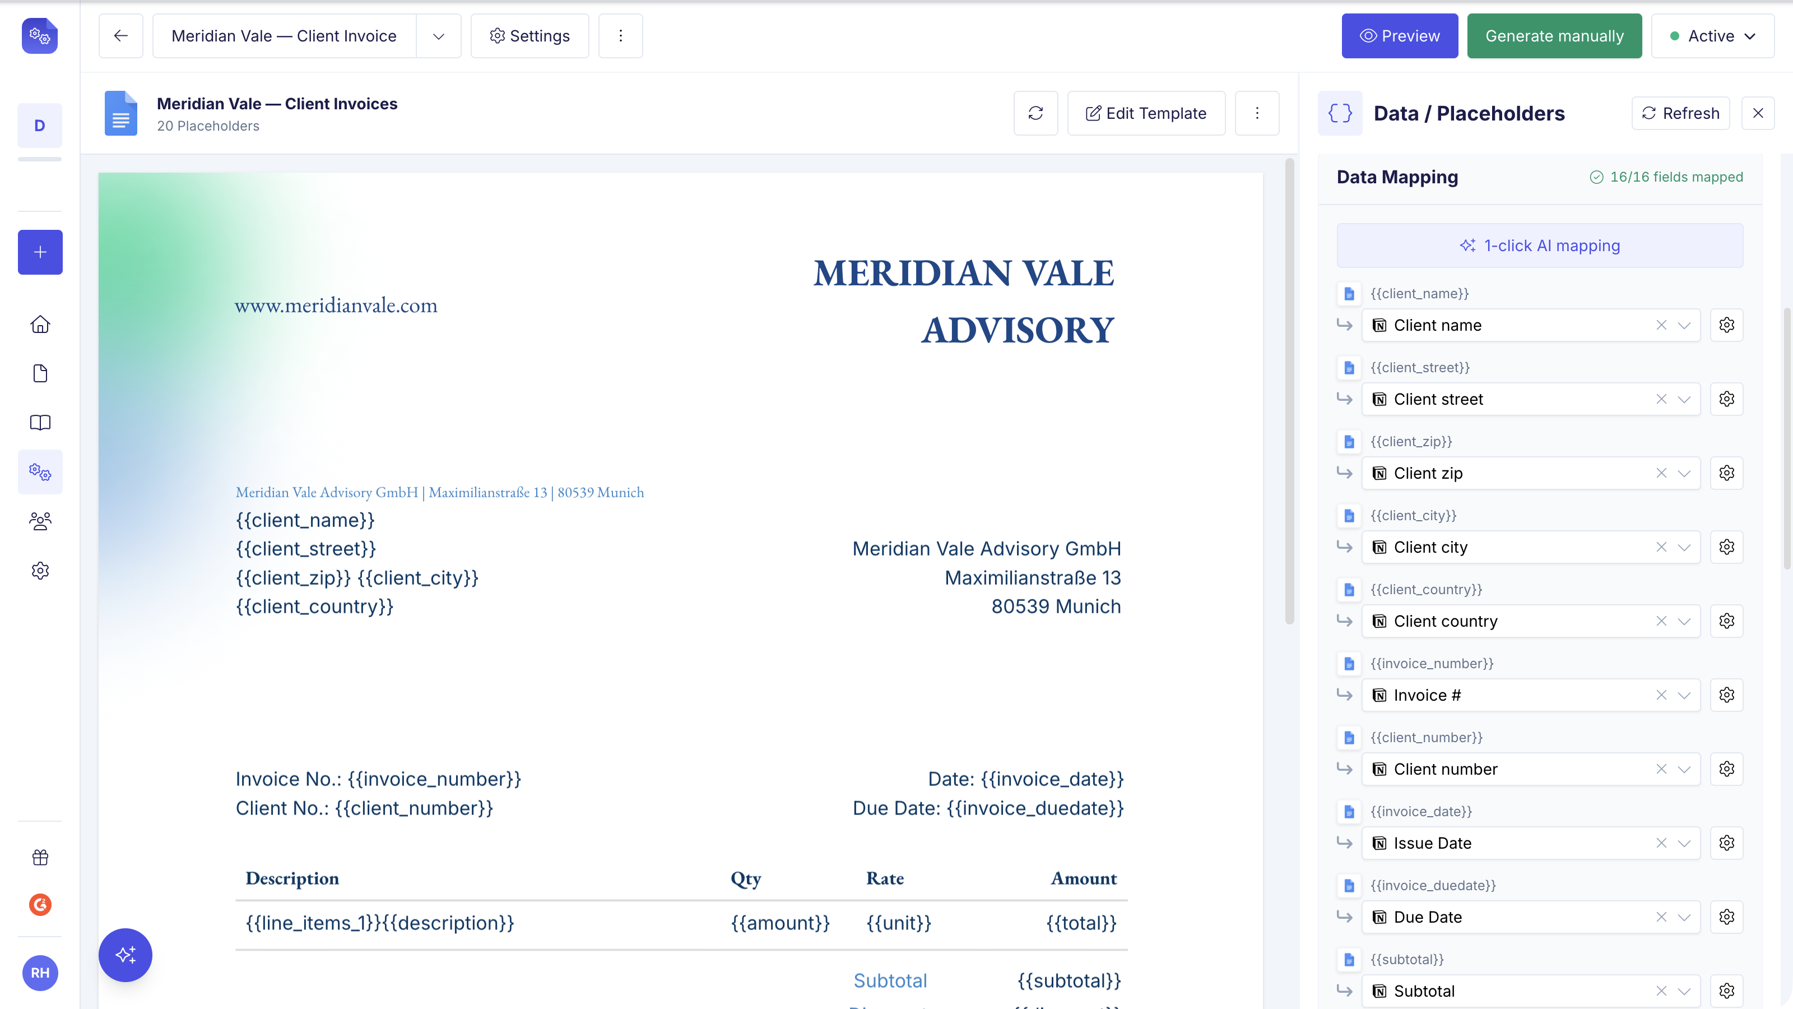This screenshot has height=1009, width=1793.
Task: Click Refresh in the placeholders panel
Action: (1680, 113)
